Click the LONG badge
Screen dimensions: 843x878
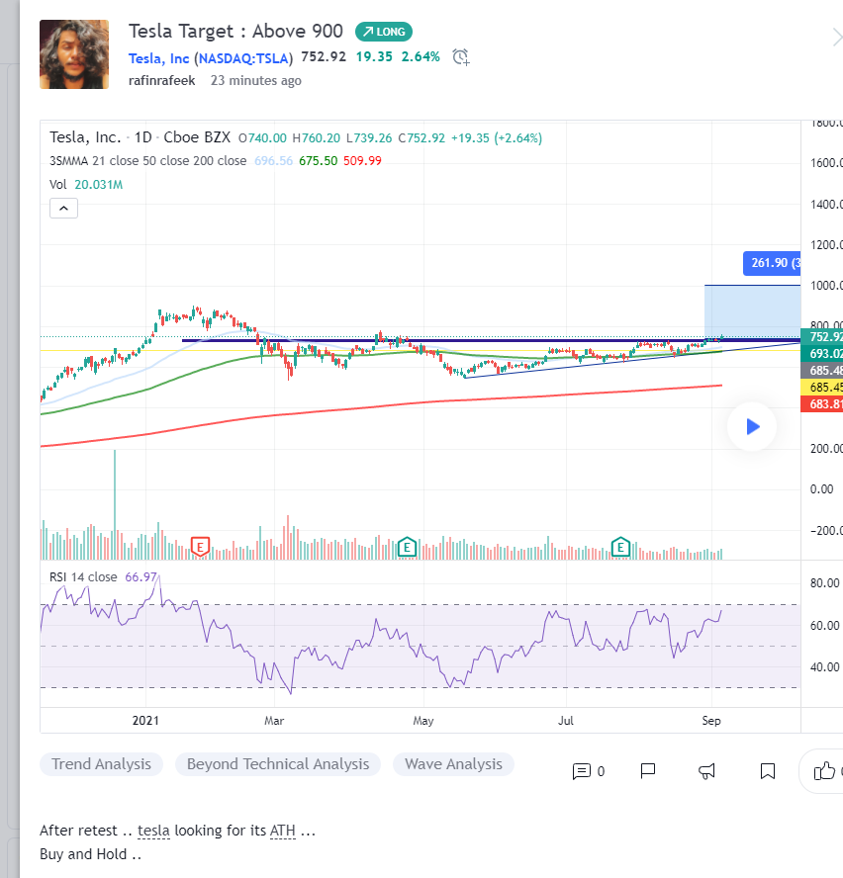384,32
